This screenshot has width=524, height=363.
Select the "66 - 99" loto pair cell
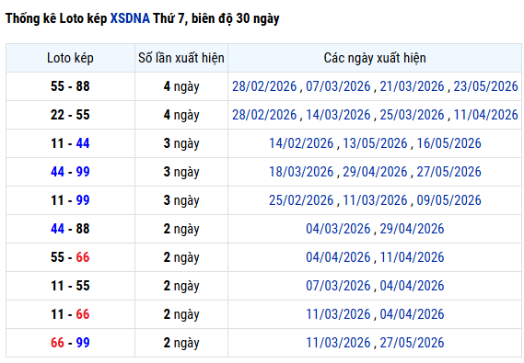pos(70,343)
